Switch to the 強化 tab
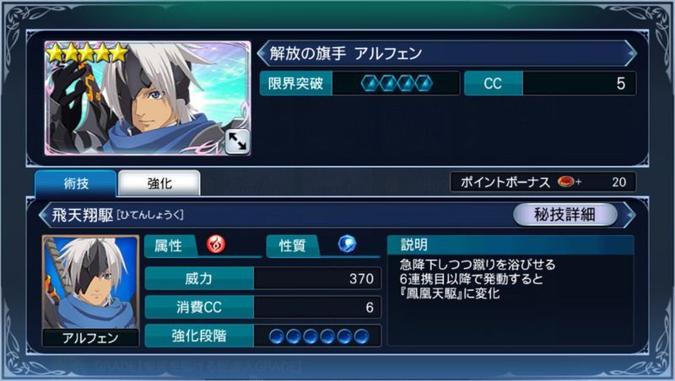This screenshot has height=381, width=675. click(x=159, y=184)
